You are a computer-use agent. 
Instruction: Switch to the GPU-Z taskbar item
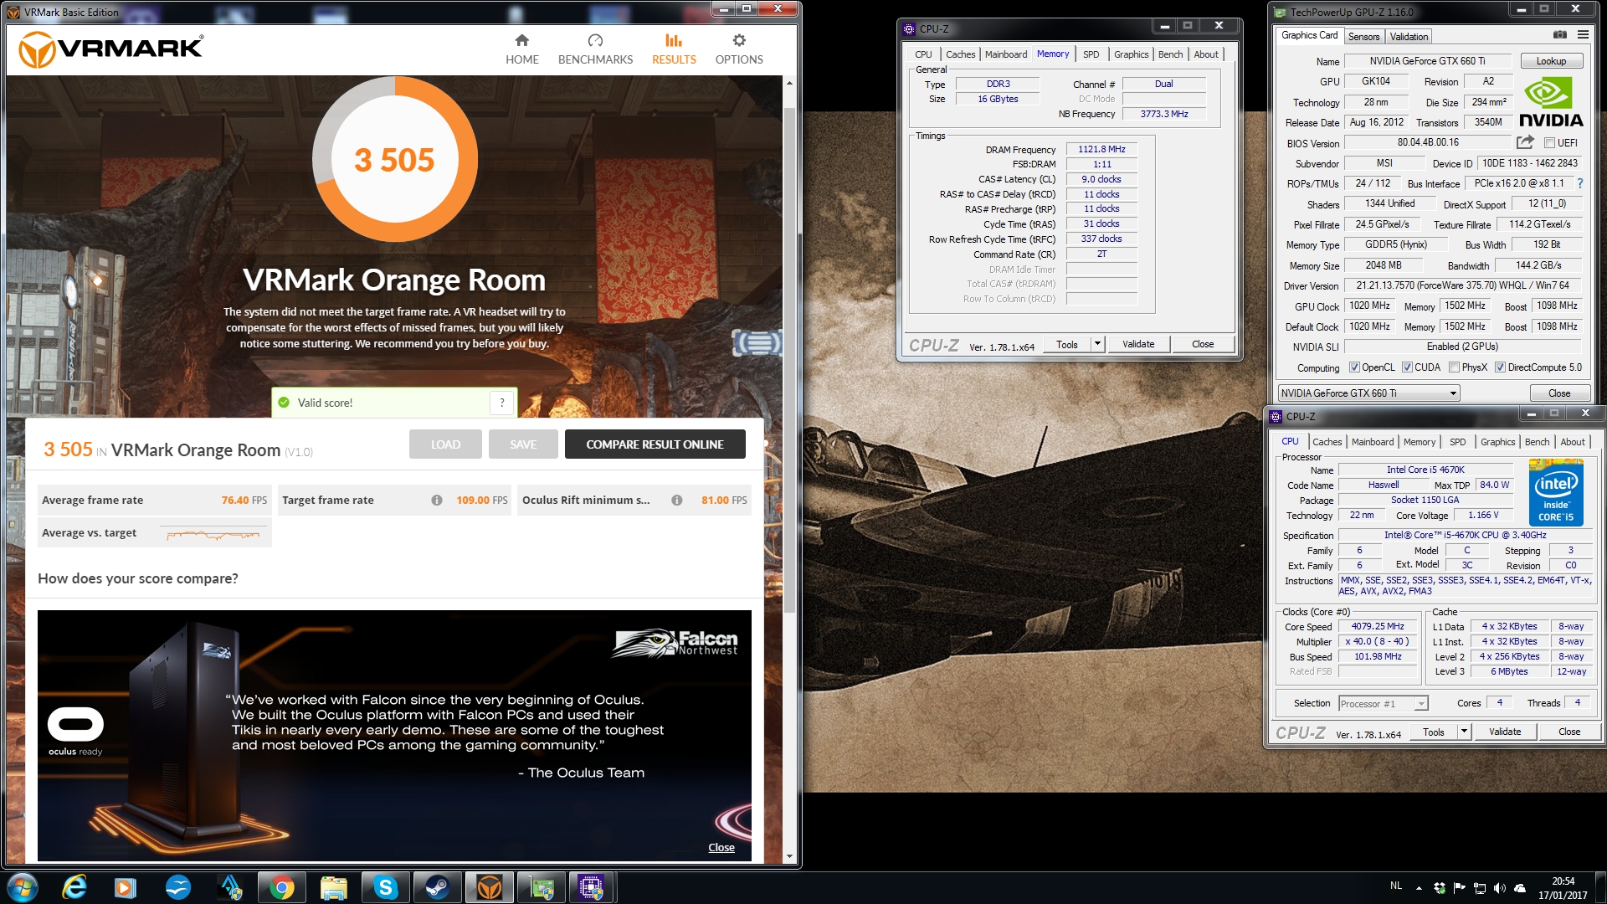(x=540, y=887)
